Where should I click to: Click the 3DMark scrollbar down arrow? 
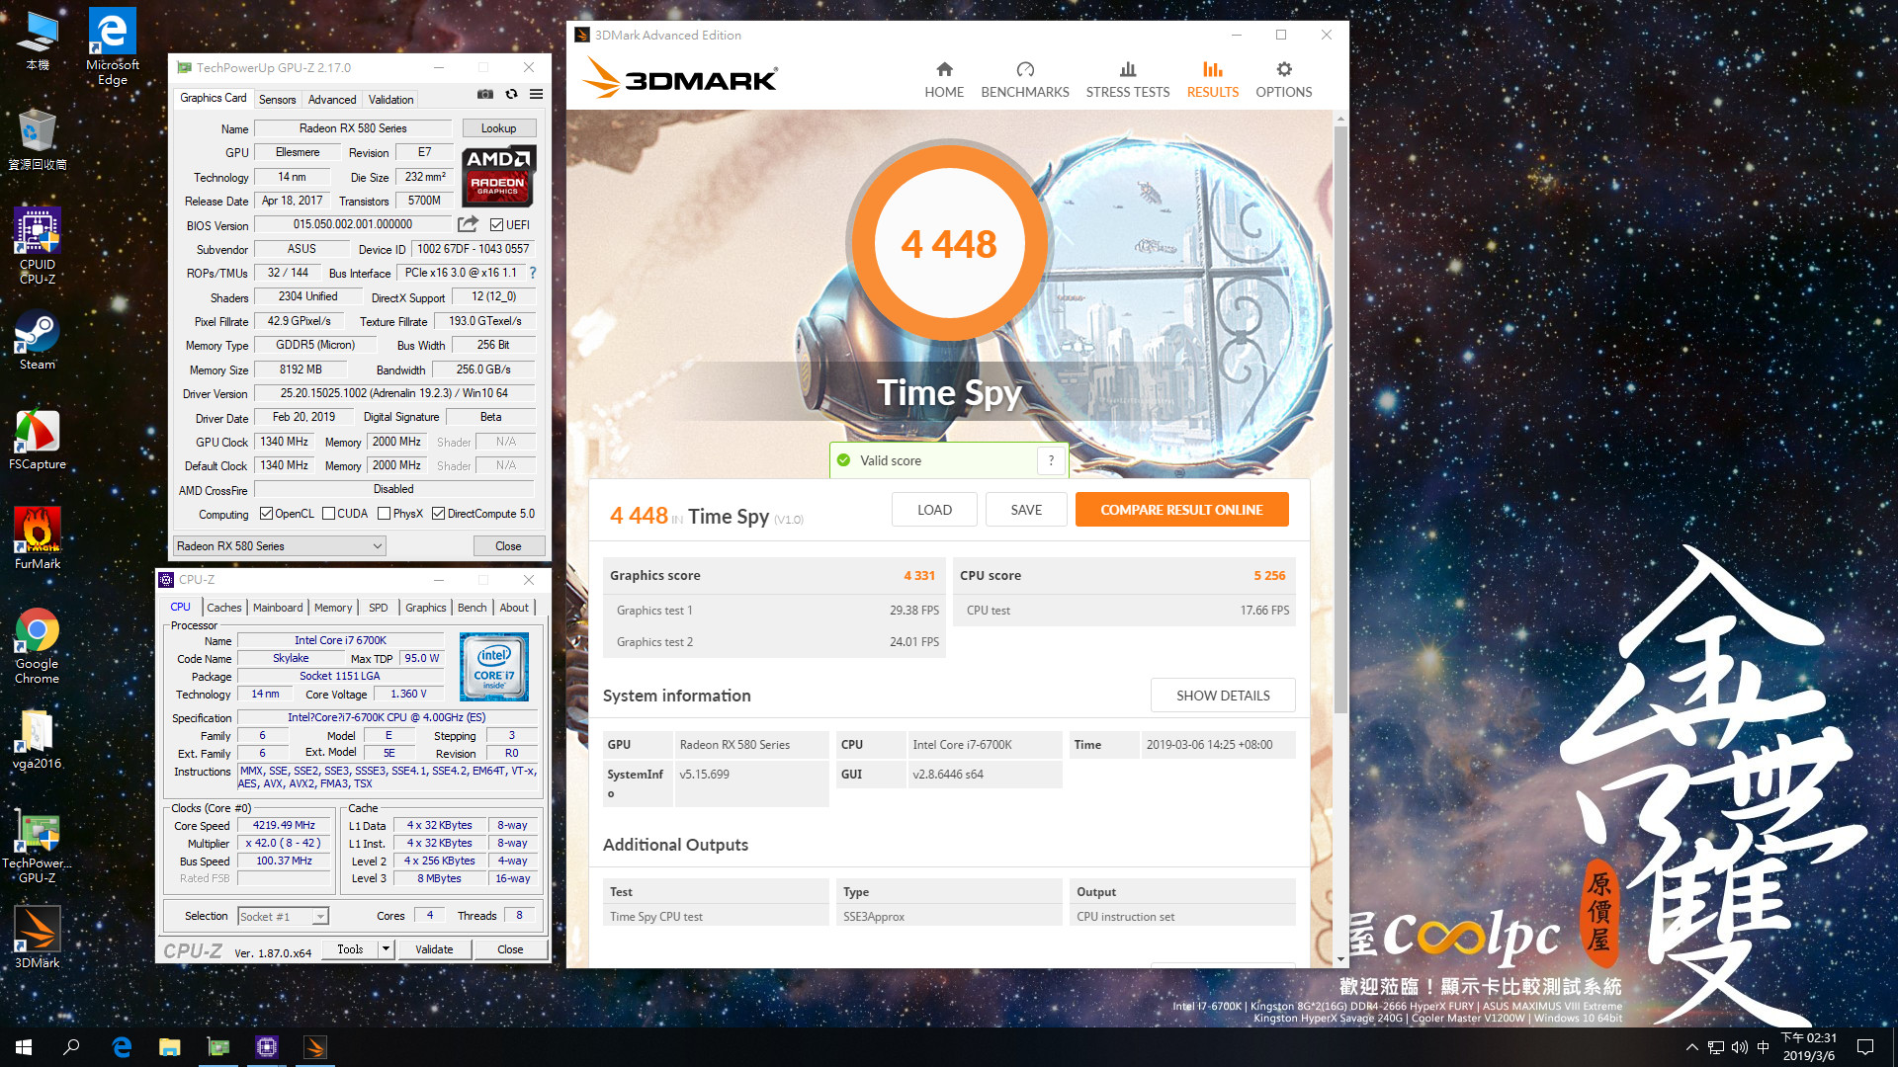click(1340, 959)
